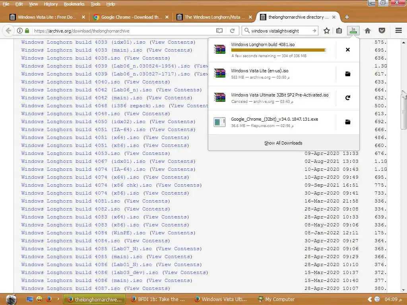Click Show Desktop quick launch icon
The image size is (407, 305).
click(30, 299)
